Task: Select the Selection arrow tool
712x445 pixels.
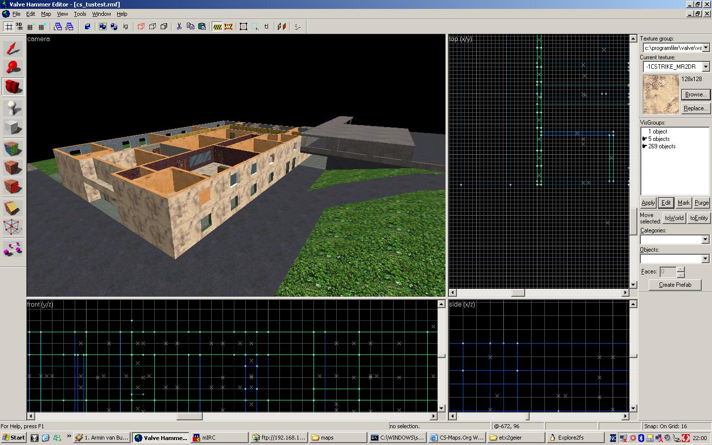Action: 13,48
